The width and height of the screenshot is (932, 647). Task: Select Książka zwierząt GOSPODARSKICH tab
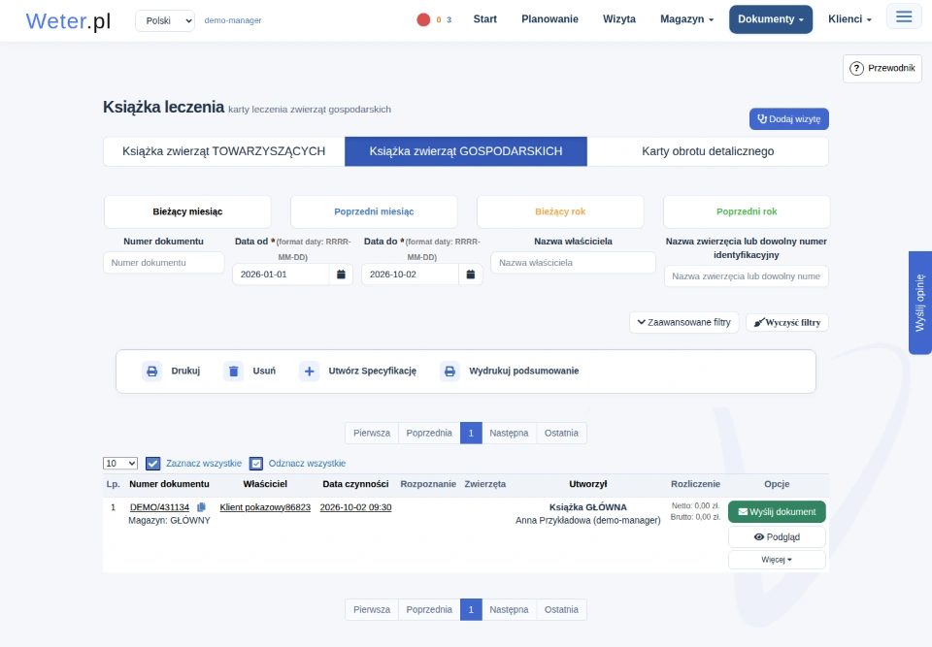click(x=465, y=151)
